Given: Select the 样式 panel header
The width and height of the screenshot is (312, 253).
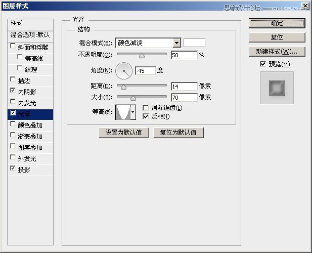Looking at the screenshot, I should coord(30,24).
